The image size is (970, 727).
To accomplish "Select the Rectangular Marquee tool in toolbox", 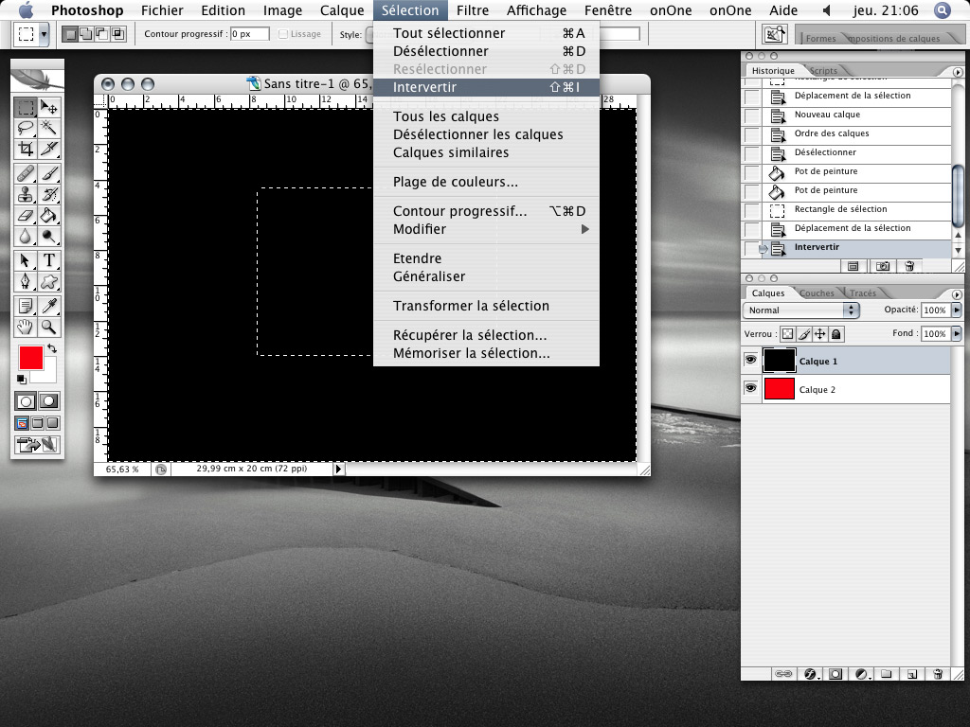I will click(26, 107).
